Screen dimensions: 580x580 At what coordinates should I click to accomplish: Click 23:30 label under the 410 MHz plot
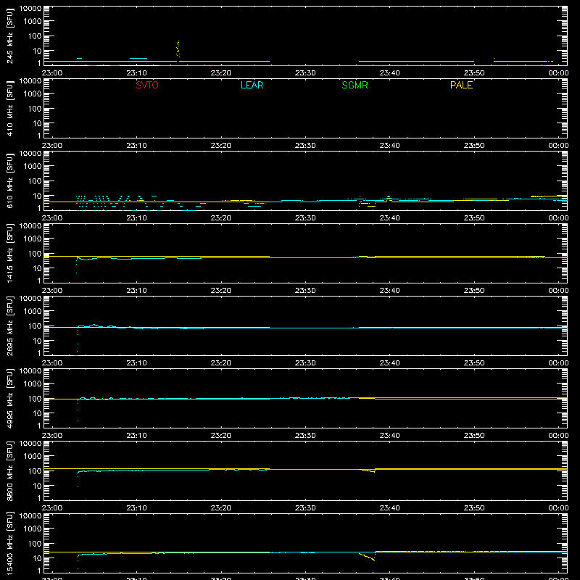[x=305, y=146]
